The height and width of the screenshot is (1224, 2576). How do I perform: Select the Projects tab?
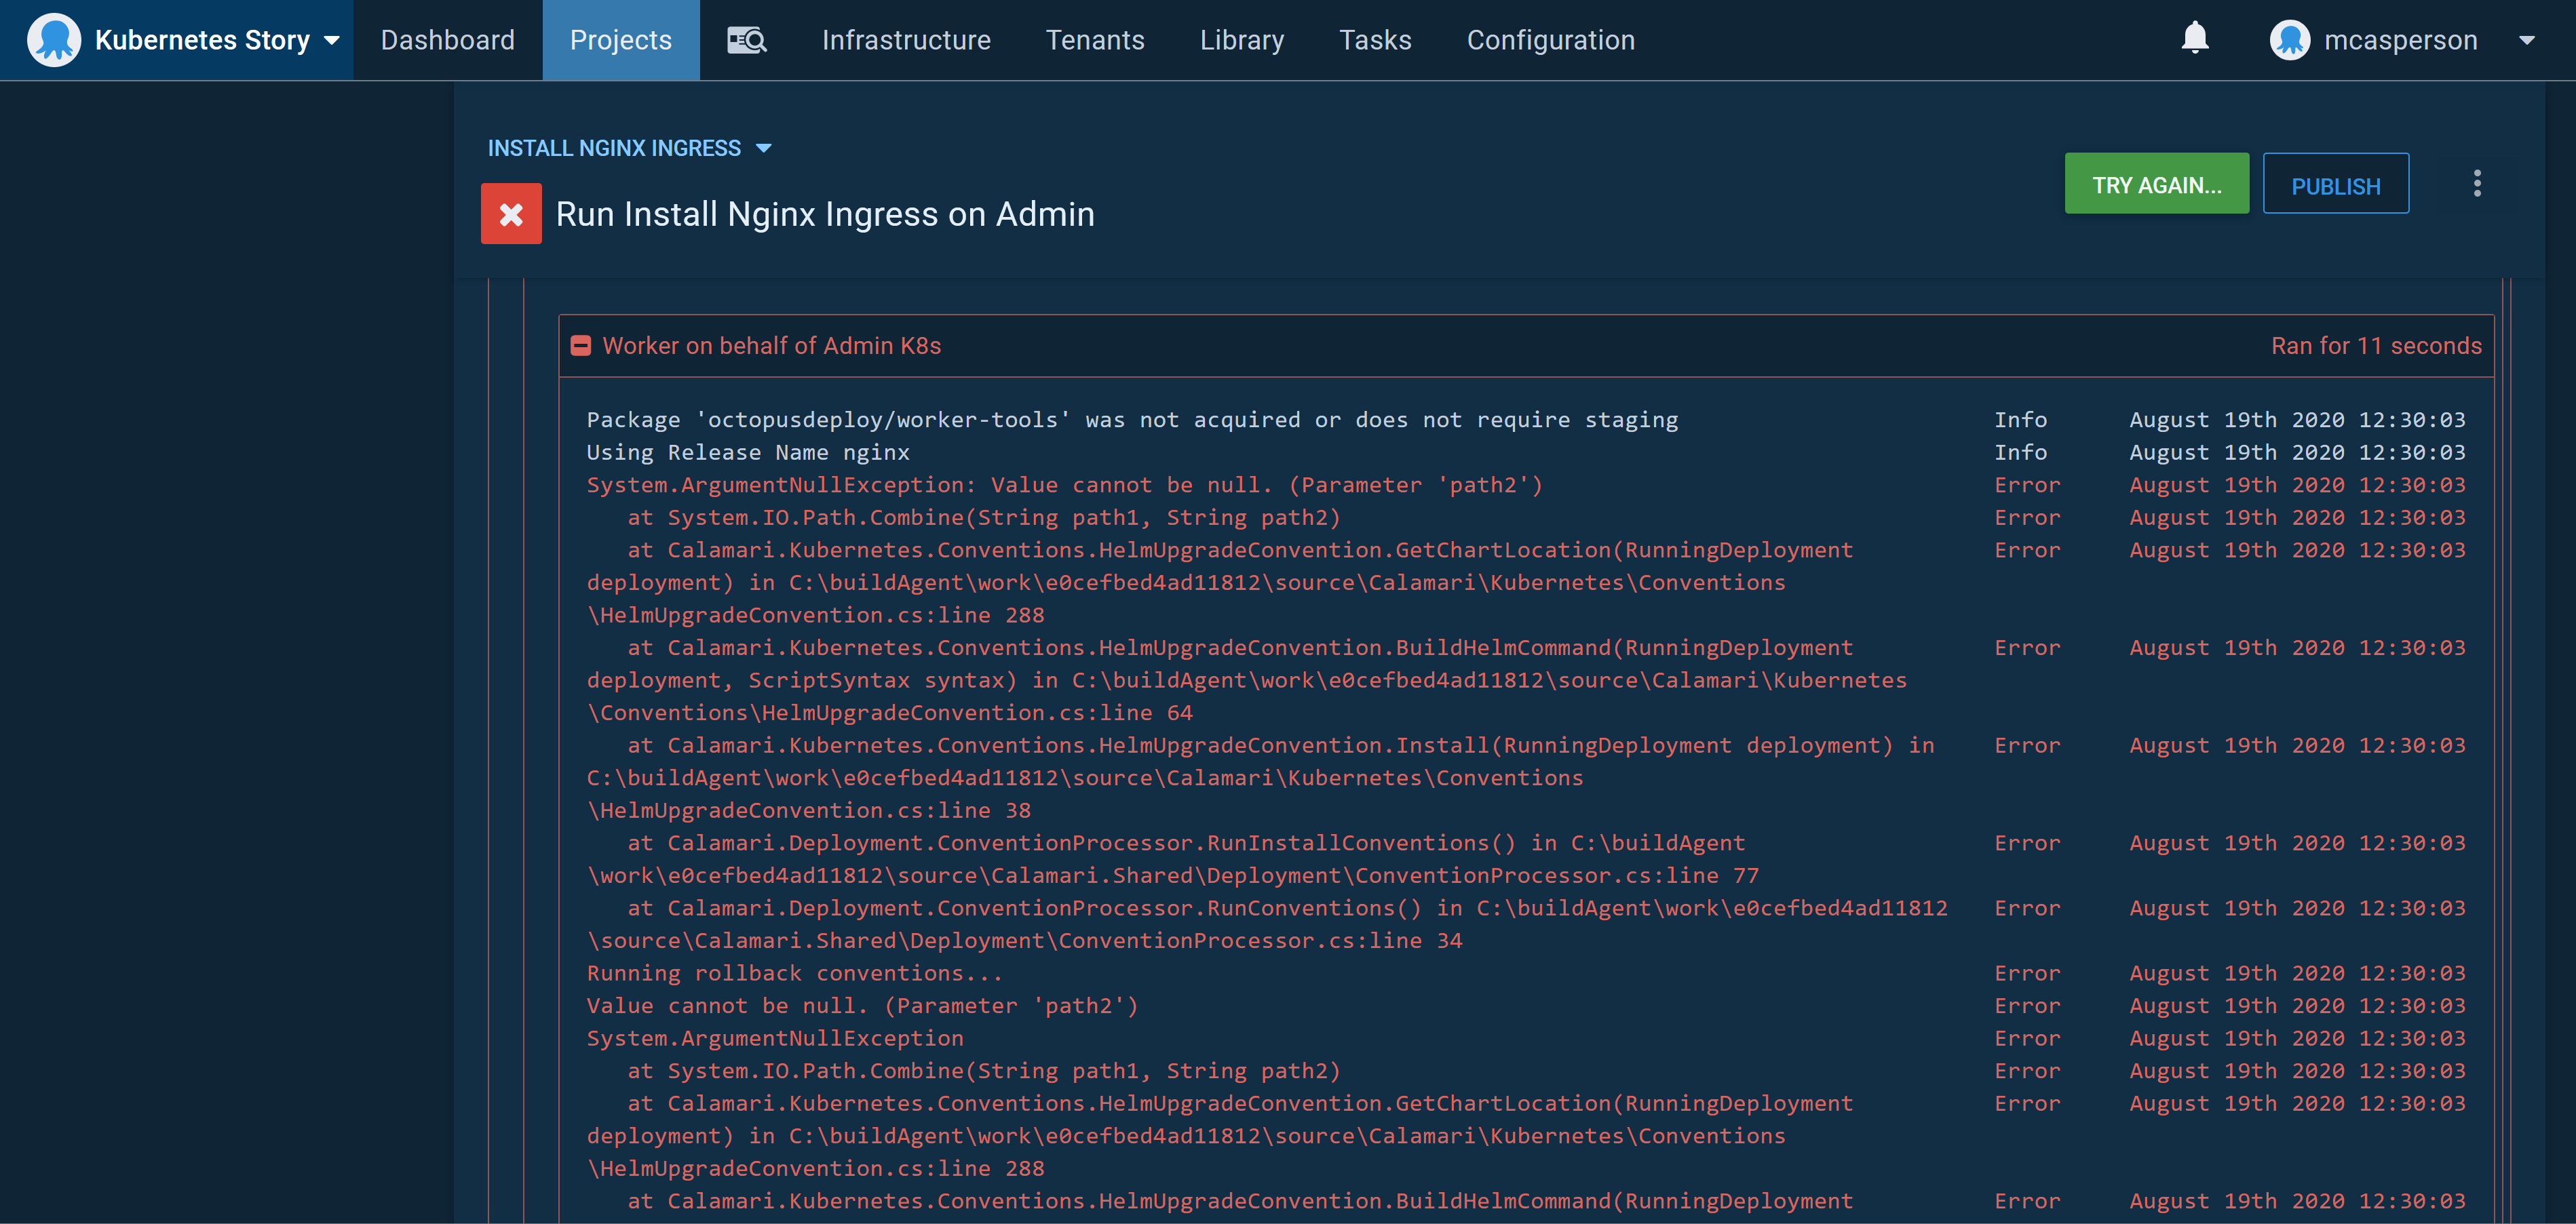(x=621, y=40)
